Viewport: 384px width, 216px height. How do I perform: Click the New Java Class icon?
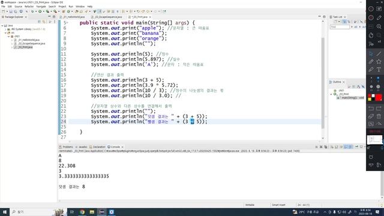coord(68,11)
